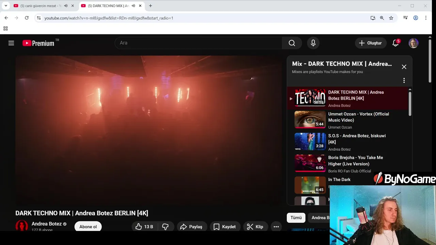Mute the DARK TECHNO MIX tab audio

[133, 6]
